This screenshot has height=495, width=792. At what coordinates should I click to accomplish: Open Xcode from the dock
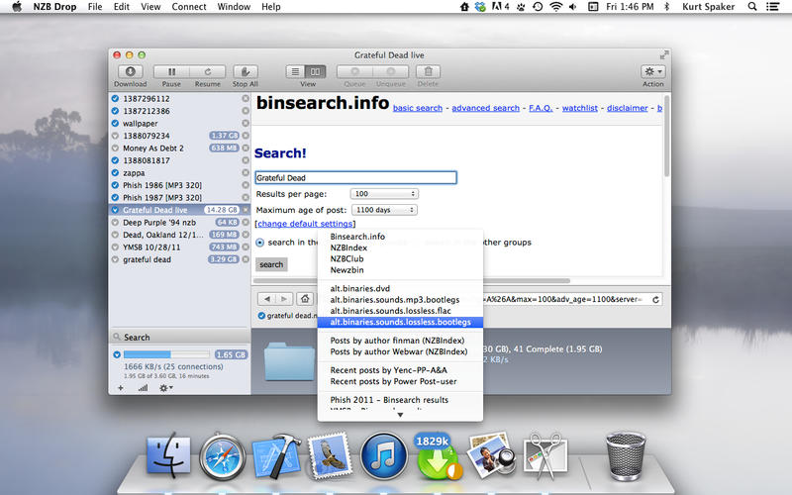click(x=276, y=456)
